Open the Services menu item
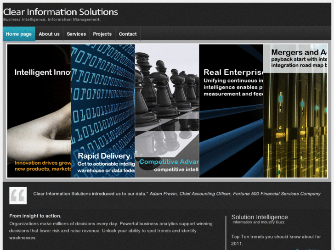Image resolution: width=334 pixels, height=250 pixels. pos(76,34)
